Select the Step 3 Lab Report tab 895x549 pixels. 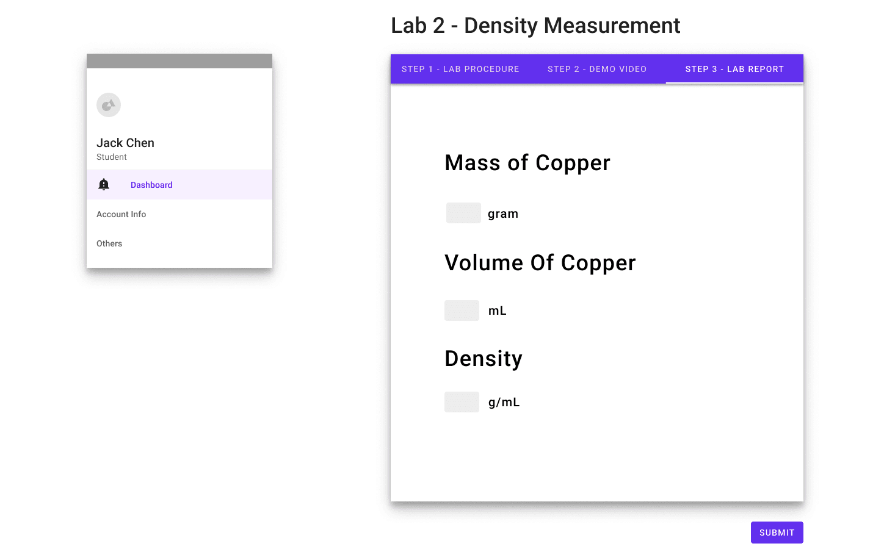pyautogui.click(x=734, y=69)
